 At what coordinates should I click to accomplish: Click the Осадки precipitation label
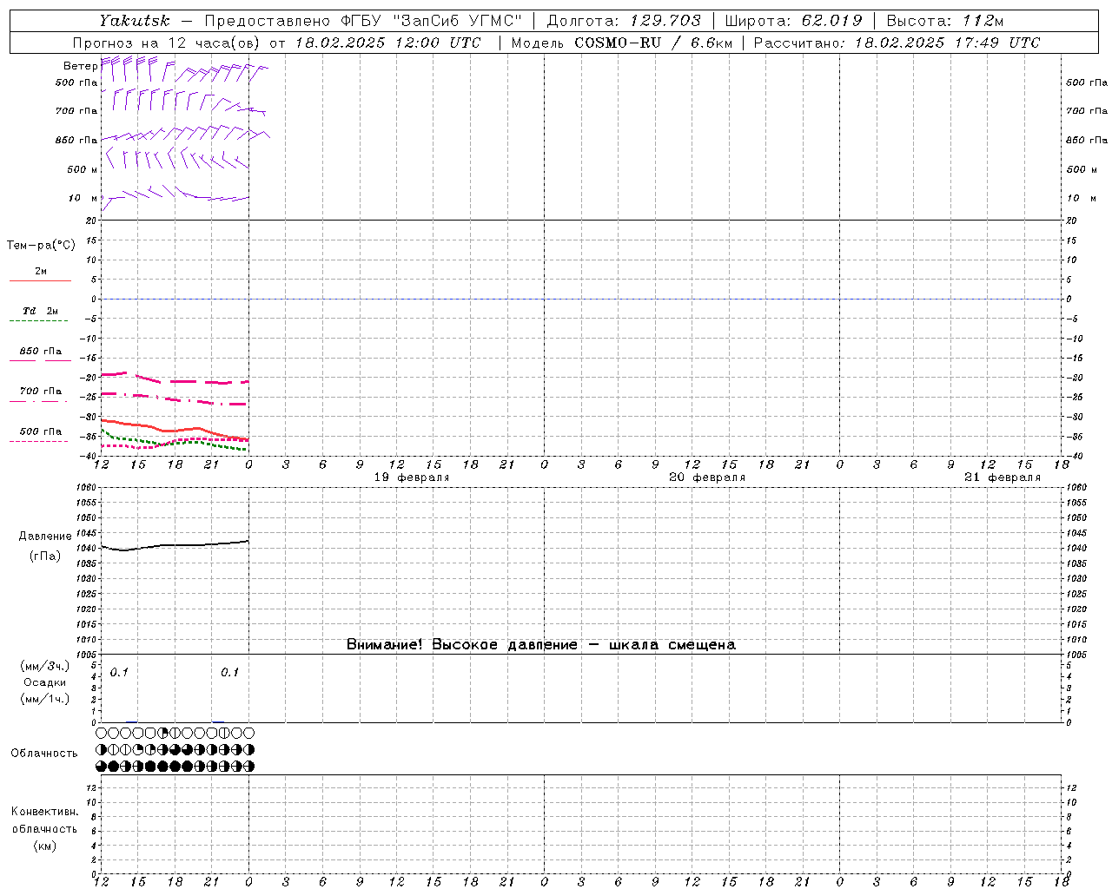pos(44,682)
